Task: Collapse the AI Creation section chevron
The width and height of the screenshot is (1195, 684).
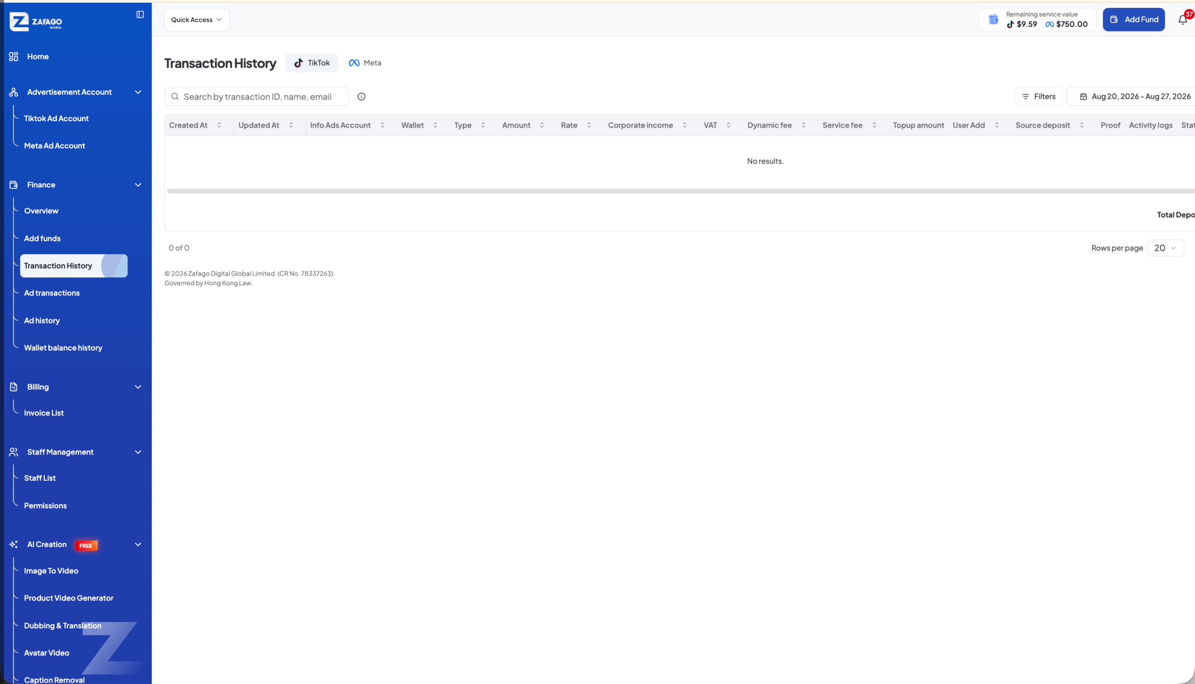Action: tap(138, 545)
